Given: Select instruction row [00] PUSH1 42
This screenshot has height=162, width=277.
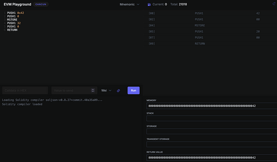Looking at the screenshot, I should tap(210, 13).
